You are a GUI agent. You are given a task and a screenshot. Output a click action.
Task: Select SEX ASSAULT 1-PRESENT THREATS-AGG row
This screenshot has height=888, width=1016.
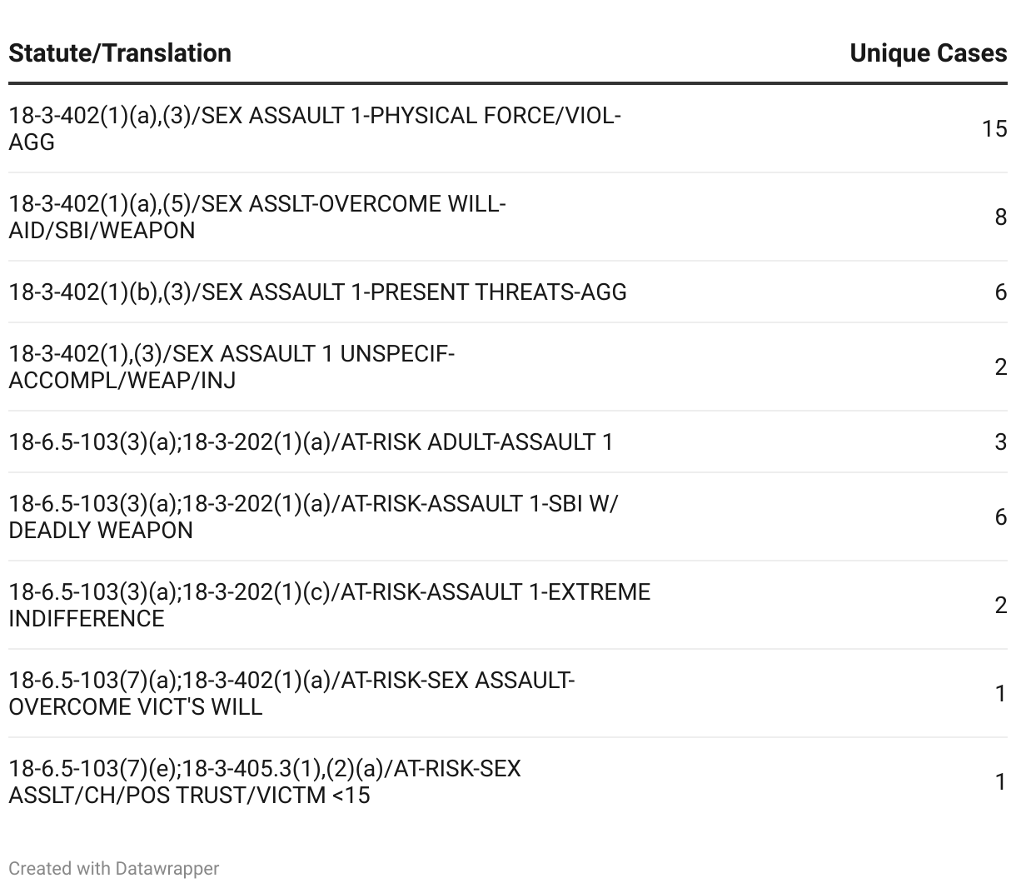pos(317,292)
